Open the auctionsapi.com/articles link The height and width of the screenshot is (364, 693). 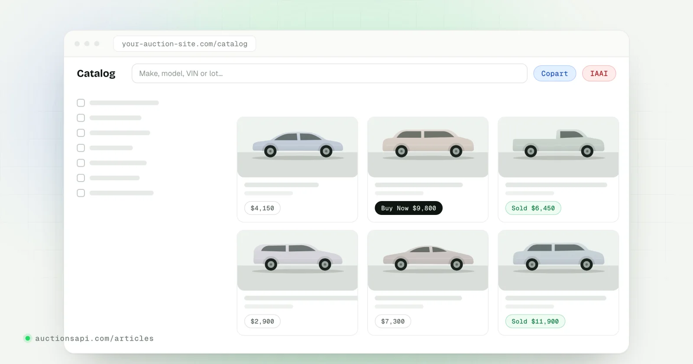click(94, 338)
